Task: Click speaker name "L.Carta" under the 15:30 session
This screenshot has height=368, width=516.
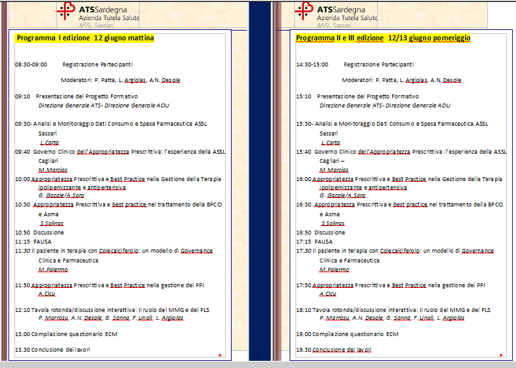Action: pos(330,143)
